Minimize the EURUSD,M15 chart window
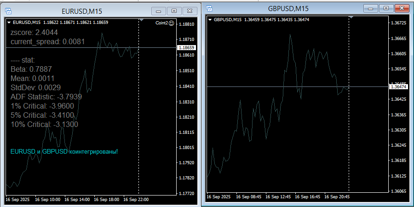The image size is (414, 207). click(x=159, y=11)
